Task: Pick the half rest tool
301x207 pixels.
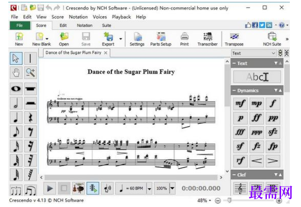Action: click(30, 103)
